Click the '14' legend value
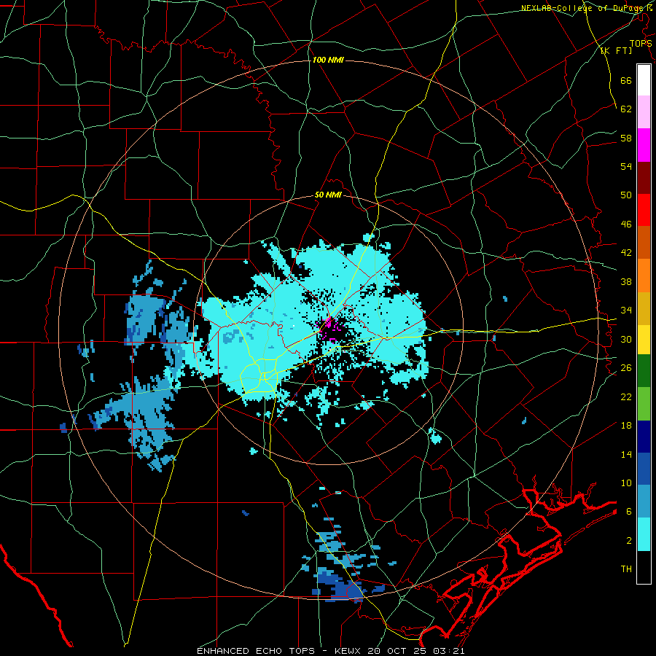 (x=626, y=454)
